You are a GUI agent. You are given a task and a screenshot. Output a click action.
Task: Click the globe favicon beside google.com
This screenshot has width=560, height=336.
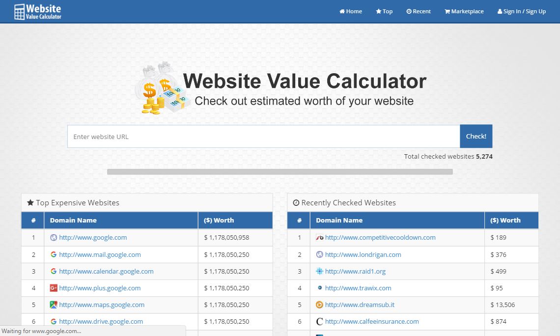click(x=54, y=237)
